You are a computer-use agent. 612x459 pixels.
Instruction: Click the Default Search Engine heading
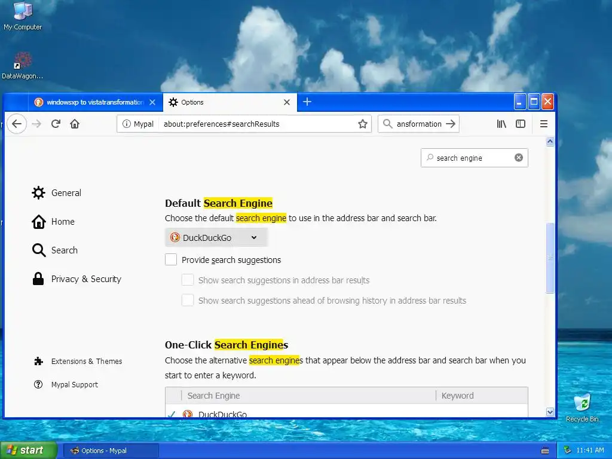(219, 203)
